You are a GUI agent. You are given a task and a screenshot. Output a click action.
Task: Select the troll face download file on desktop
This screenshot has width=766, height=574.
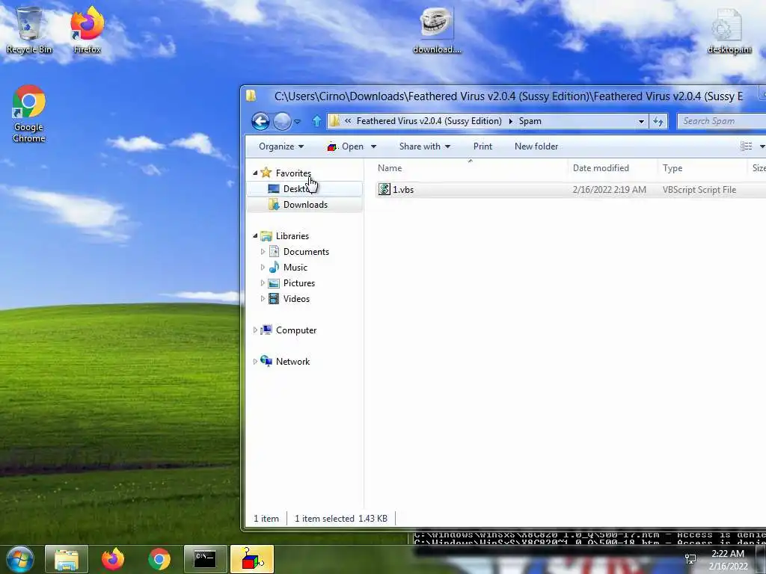coord(436,30)
